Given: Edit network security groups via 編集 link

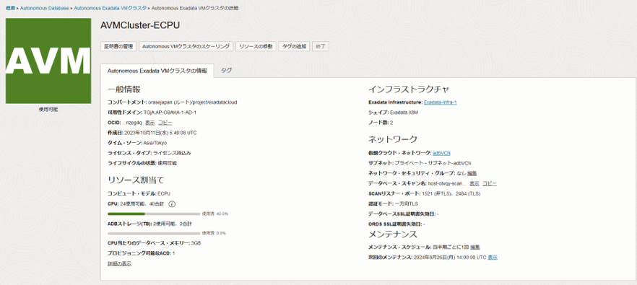Looking at the screenshot, I should (472, 173).
